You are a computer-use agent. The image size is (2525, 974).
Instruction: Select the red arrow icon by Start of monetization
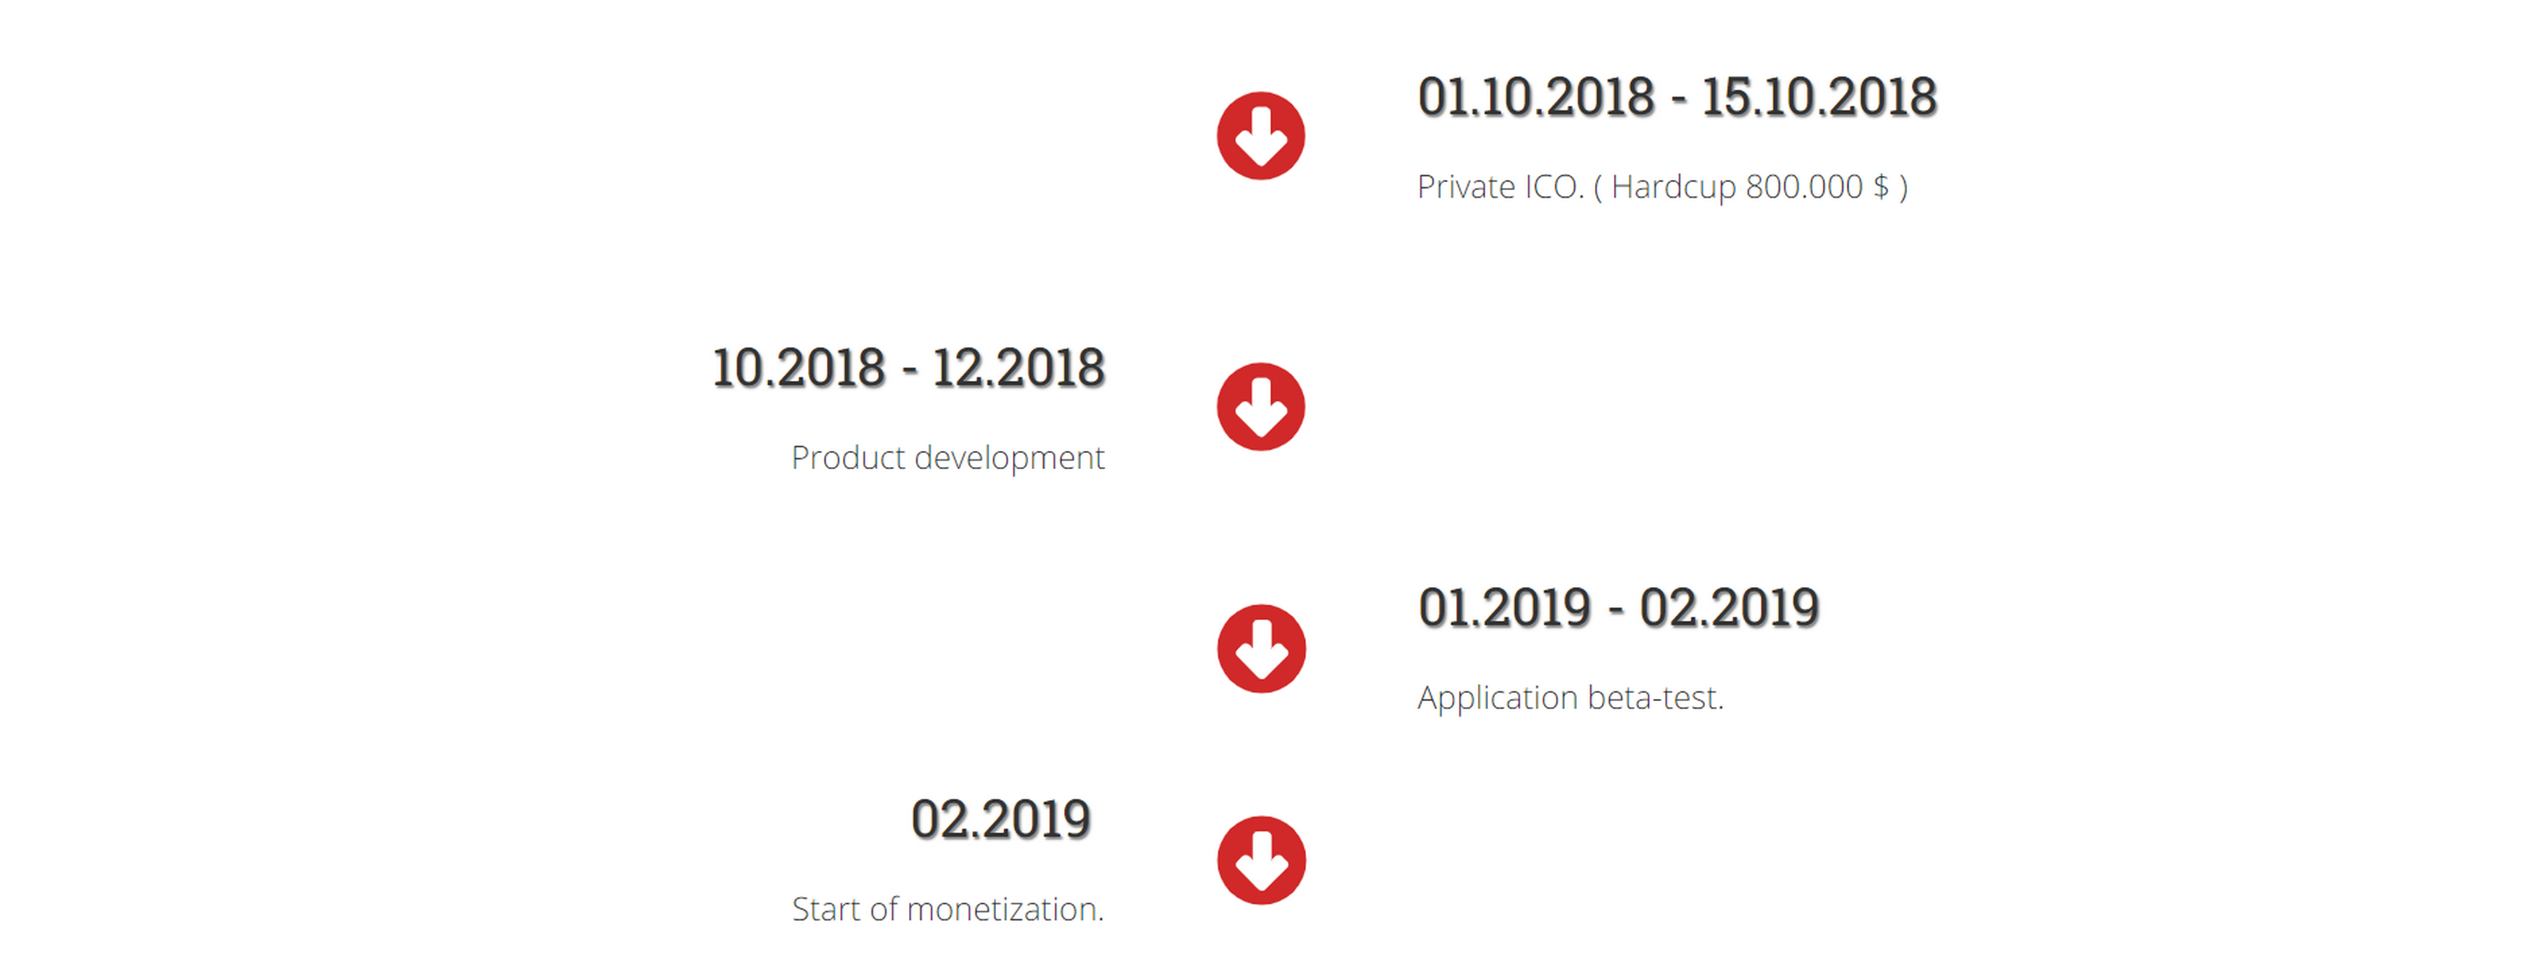(1260, 860)
